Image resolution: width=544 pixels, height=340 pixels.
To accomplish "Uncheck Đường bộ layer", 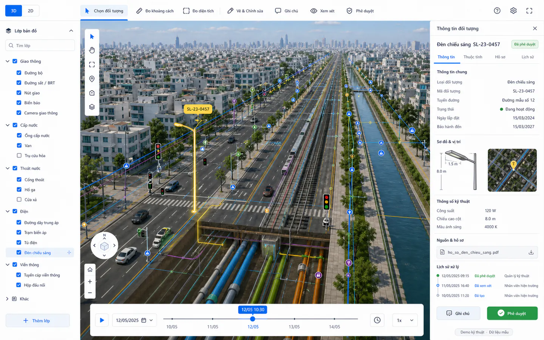I will (x=19, y=73).
